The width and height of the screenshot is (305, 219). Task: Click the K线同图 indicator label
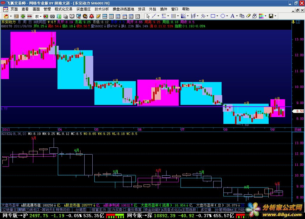(40, 22)
